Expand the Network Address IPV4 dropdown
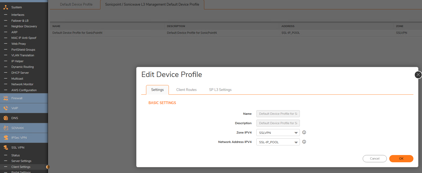The height and width of the screenshot is (173, 422). point(278,142)
